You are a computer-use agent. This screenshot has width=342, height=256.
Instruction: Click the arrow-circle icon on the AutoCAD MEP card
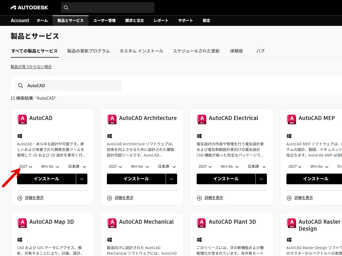coord(289,198)
